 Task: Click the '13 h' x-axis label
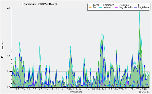click(x=86, y=89)
